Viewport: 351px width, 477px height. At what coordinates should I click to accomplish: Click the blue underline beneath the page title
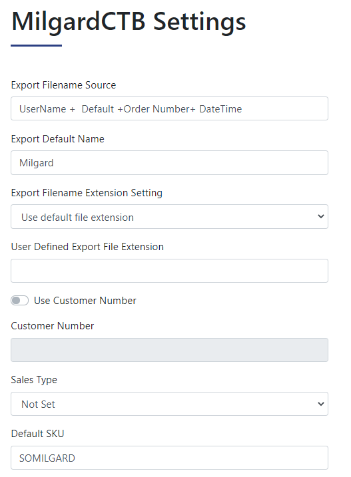tap(36, 46)
